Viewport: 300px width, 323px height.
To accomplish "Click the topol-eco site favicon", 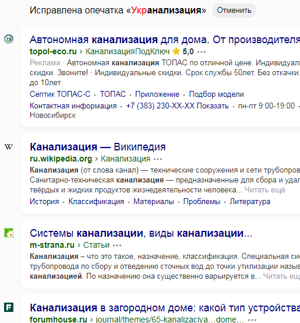I will [9, 39].
